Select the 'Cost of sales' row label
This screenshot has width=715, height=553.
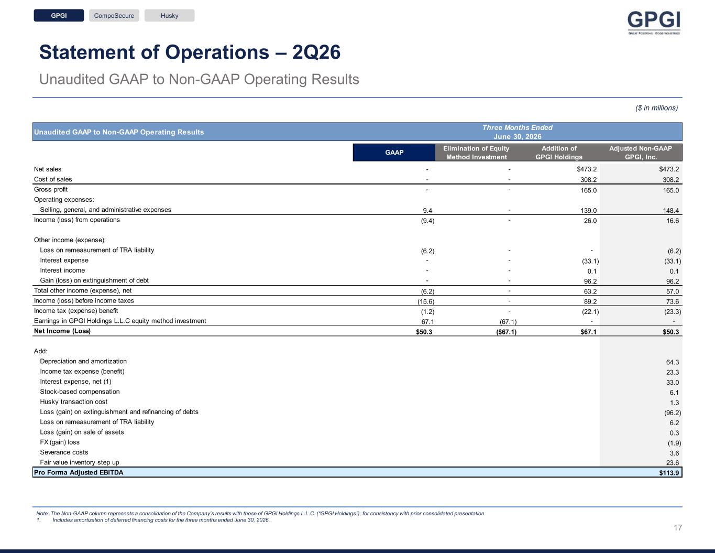coord(53,179)
